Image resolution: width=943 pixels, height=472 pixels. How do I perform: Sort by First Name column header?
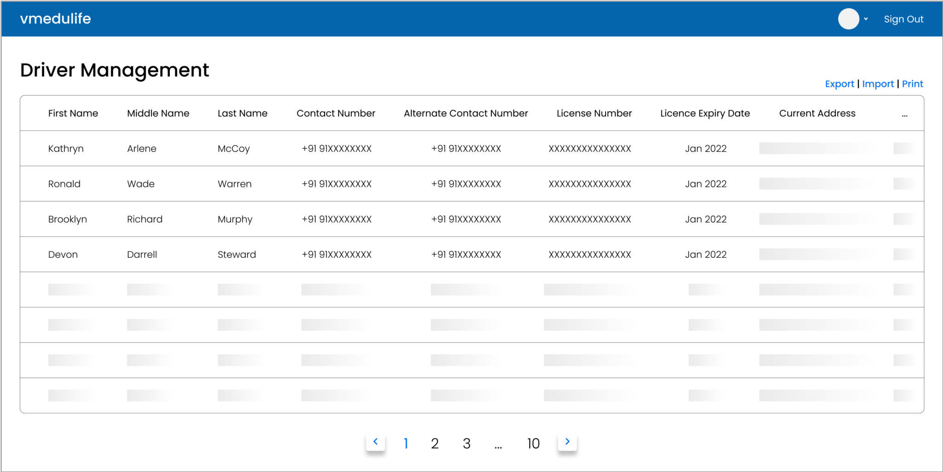pyautogui.click(x=73, y=113)
